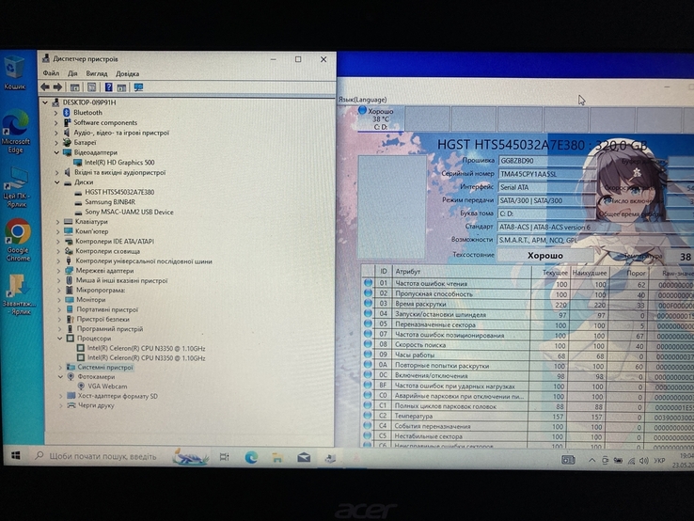Click the УКР language indicator
The height and width of the screenshot is (521, 694).
click(x=659, y=461)
